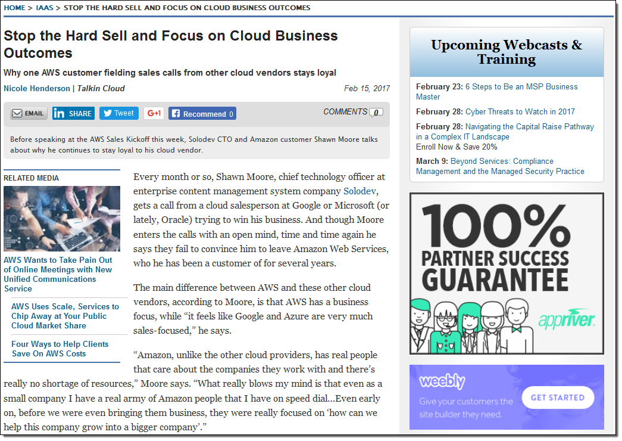Screen dimensions: 622x441
Task: Open 'Cyber Threats to Watch in 2017' webcast
Action: click(x=520, y=111)
